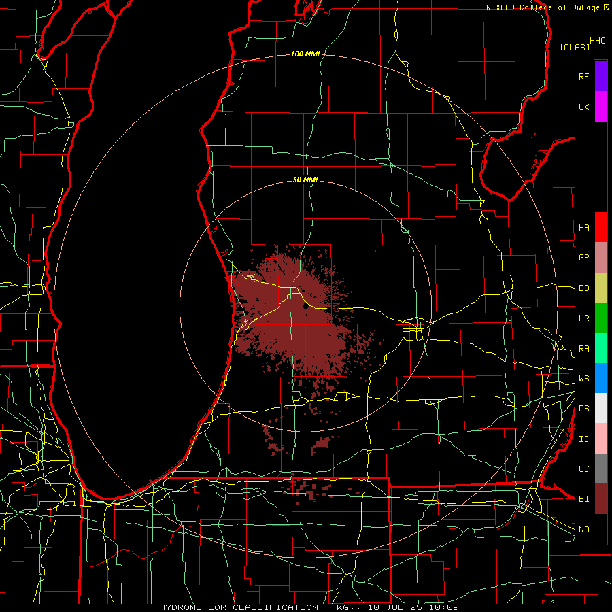Click the ND legend label
The width and height of the screenshot is (612, 612).
click(583, 530)
